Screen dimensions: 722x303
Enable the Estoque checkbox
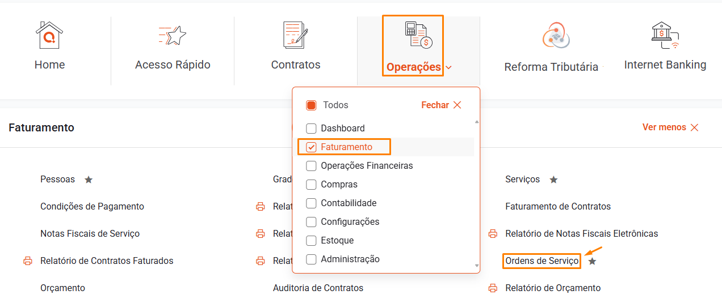311,241
